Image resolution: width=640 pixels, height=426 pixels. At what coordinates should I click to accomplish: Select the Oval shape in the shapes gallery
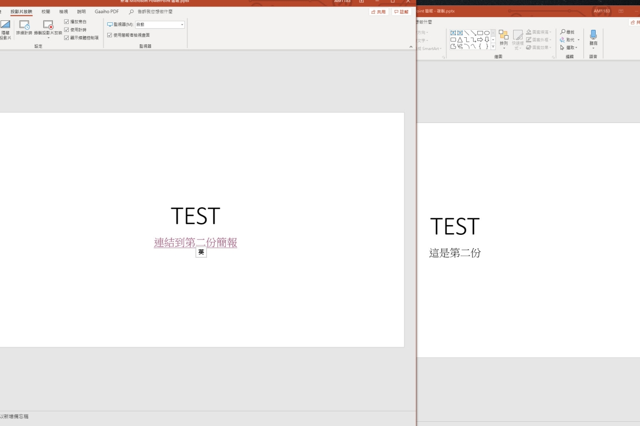click(486, 33)
